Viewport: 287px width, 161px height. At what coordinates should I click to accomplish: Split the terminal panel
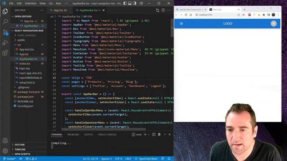154,135
